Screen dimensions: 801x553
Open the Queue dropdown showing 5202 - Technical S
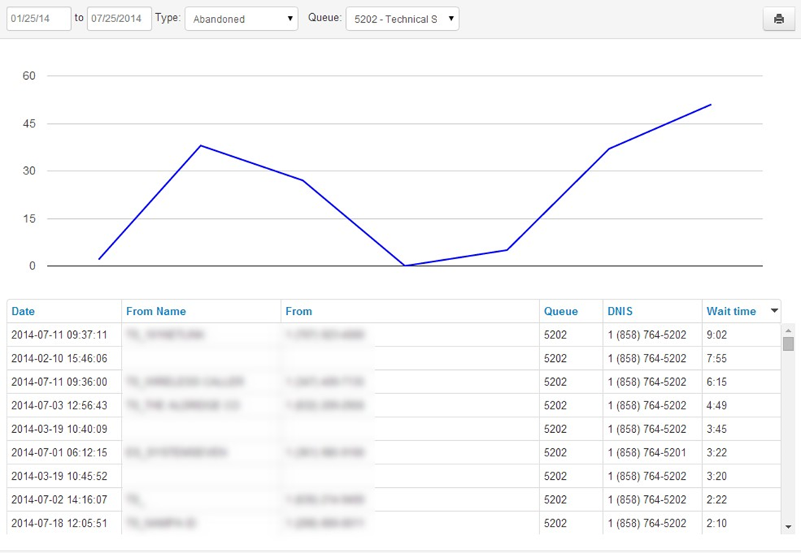[x=402, y=19]
